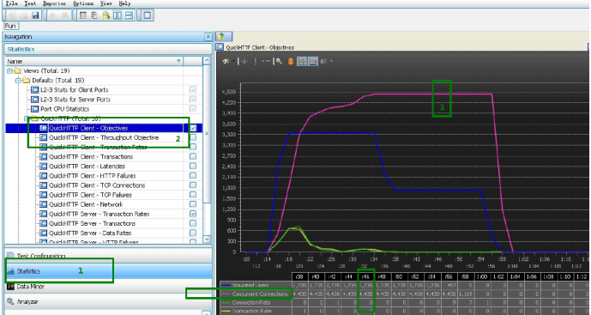This screenshot has width=591, height=315.
Task: Uncheck the QuickHTTP Server - Transaction Rates checkbox
Action: [193, 214]
